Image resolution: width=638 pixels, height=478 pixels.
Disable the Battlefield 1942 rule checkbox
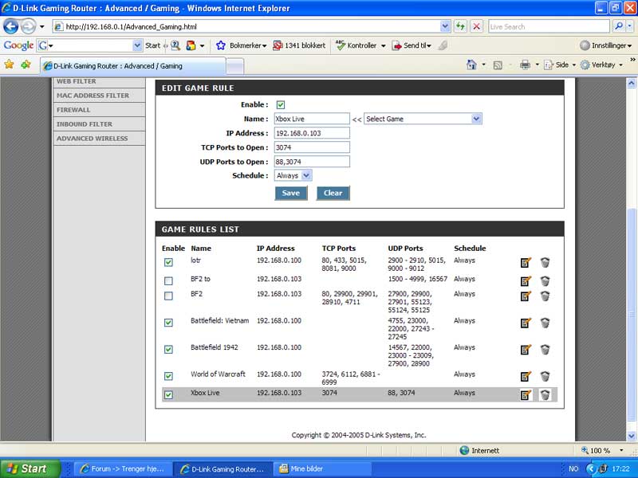click(x=168, y=349)
